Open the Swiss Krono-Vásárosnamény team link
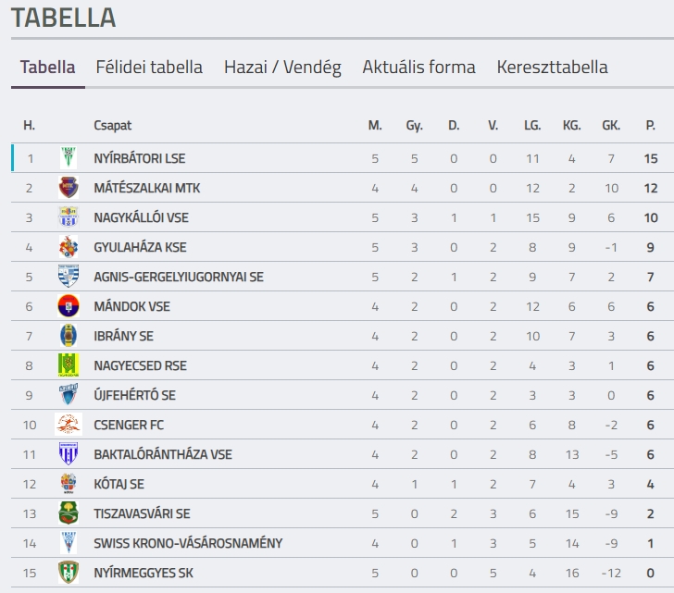 tap(188, 544)
